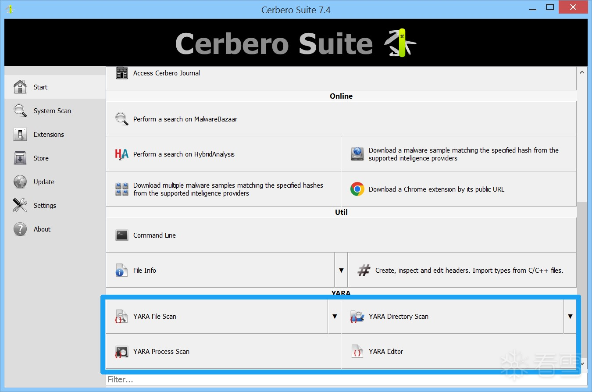Open the Start section house icon
592x392 pixels.
(x=20, y=87)
